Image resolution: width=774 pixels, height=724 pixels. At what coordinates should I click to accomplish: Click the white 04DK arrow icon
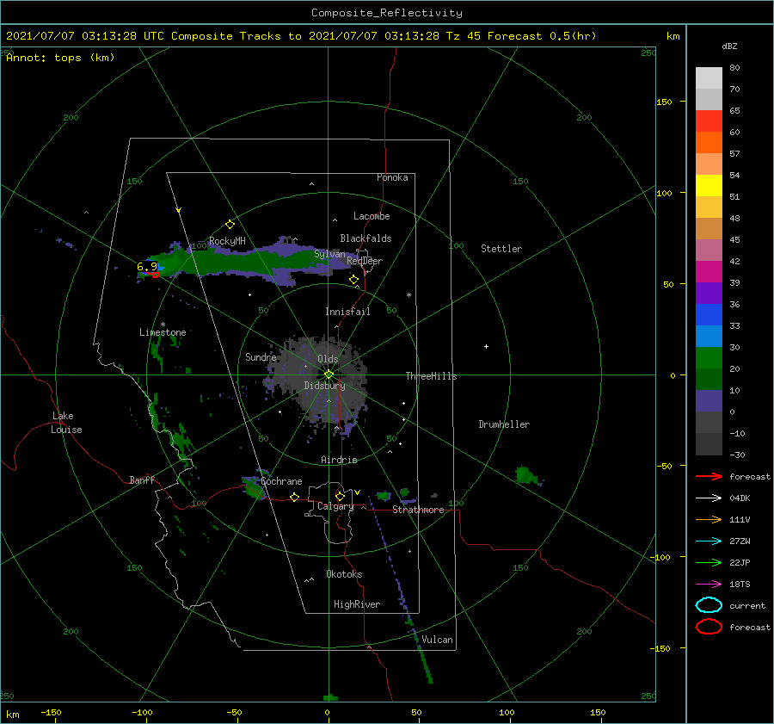click(709, 498)
